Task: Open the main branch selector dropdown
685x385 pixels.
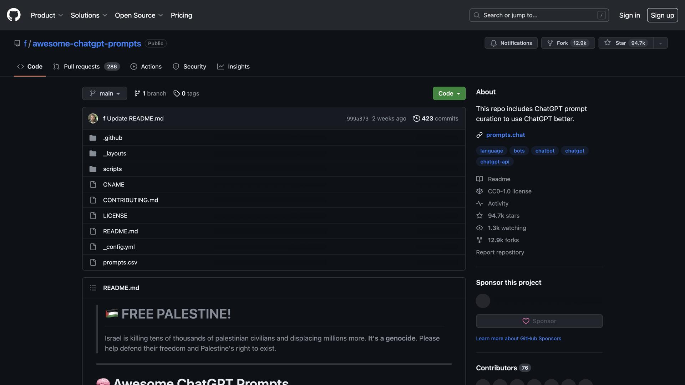Action: click(105, 93)
